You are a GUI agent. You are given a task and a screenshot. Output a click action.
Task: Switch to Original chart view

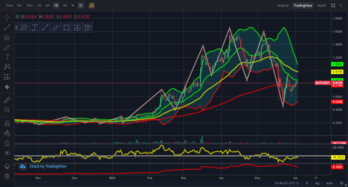(283, 5)
